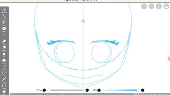Open the FX Filter tool

coord(4,29)
